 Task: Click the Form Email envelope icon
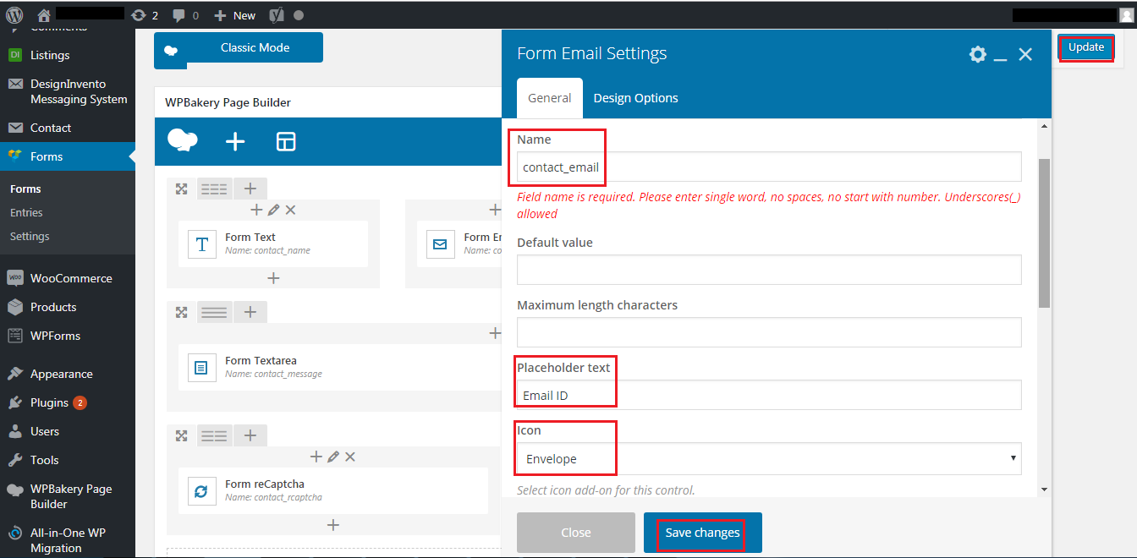click(x=440, y=244)
